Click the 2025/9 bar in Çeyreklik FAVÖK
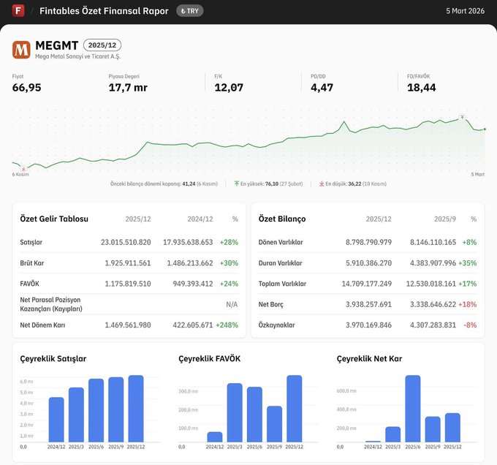The image size is (497, 465). tap(275, 424)
